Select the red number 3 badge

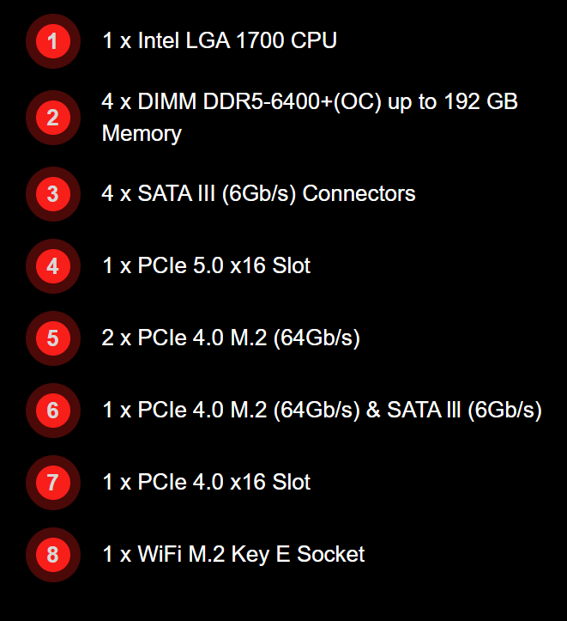tap(53, 194)
